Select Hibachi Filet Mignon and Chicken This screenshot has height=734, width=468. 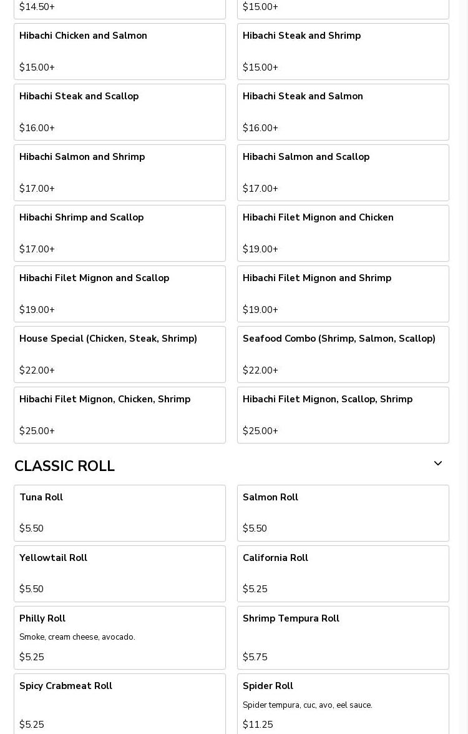click(343, 233)
